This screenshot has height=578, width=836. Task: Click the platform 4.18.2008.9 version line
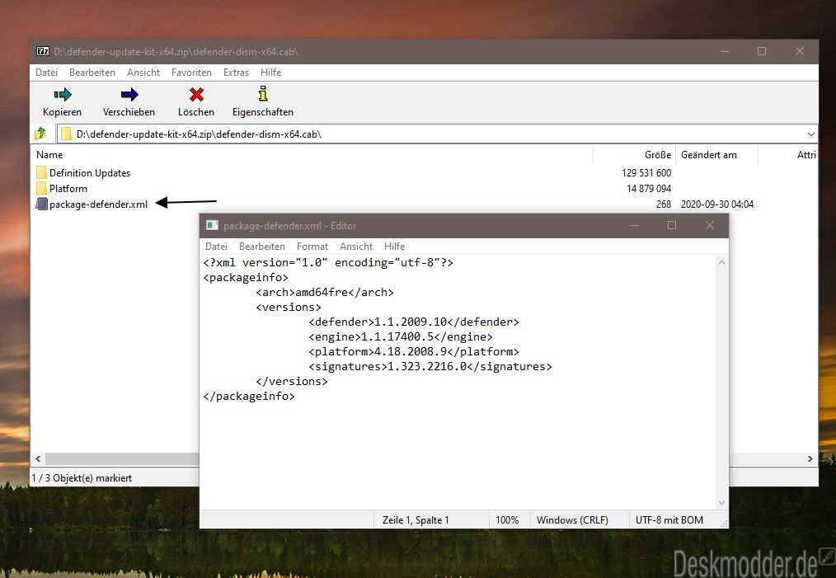[x=413, y=352]
